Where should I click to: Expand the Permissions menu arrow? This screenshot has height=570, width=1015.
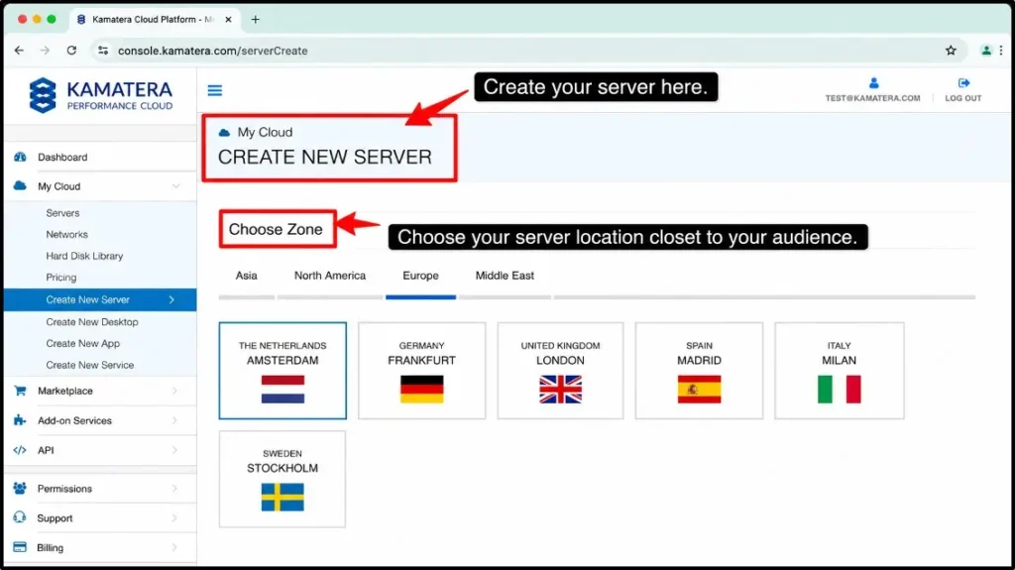coord(174,489)
